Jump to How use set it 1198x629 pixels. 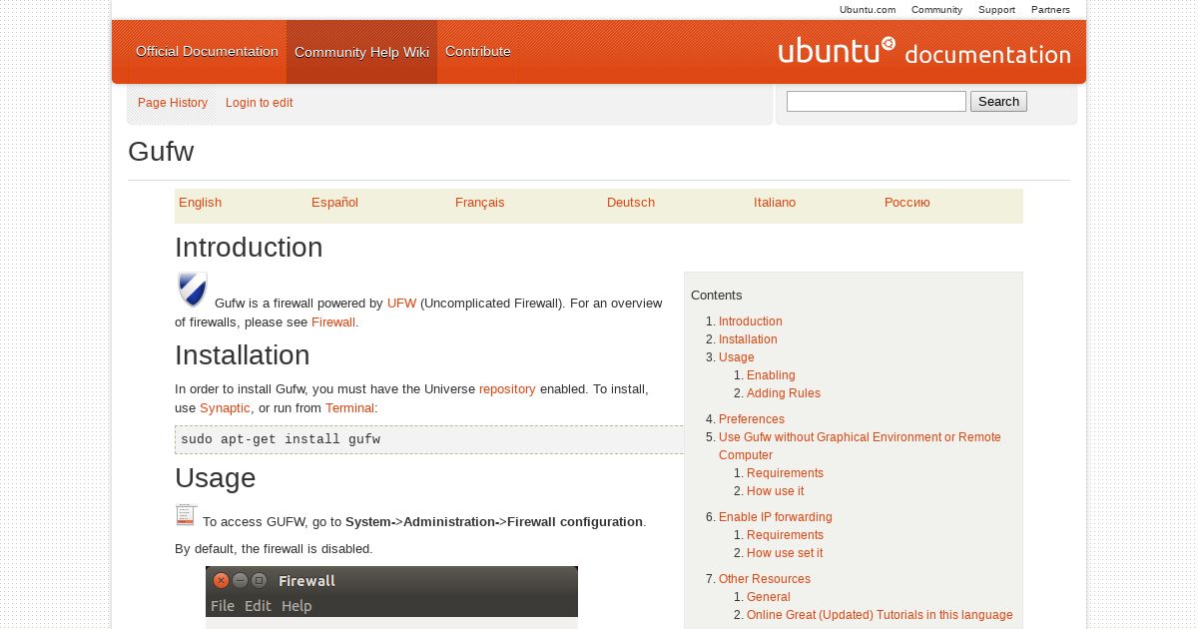click(x=785, y=553)
